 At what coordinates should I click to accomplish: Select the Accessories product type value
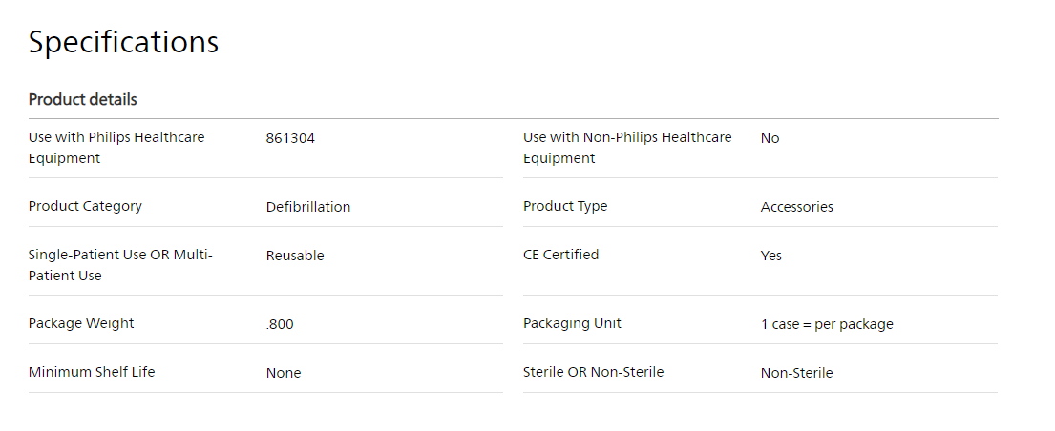tap(796, 207)
